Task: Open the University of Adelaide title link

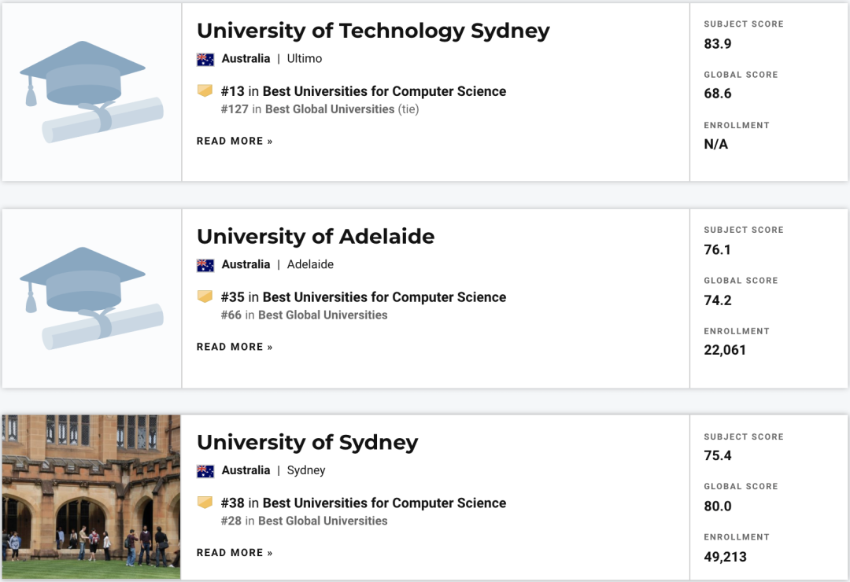Action: 316,237
